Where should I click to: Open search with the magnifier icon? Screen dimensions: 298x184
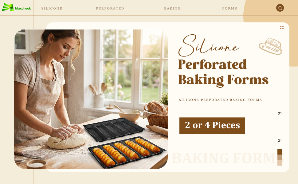tap(280, 8)
